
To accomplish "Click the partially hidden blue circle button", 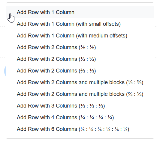I will (x=5, y=71).
